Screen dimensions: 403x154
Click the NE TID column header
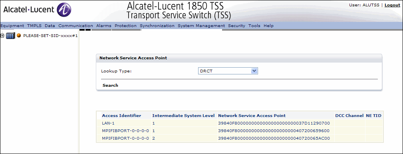pyautogui.click(x=373, y=115)
